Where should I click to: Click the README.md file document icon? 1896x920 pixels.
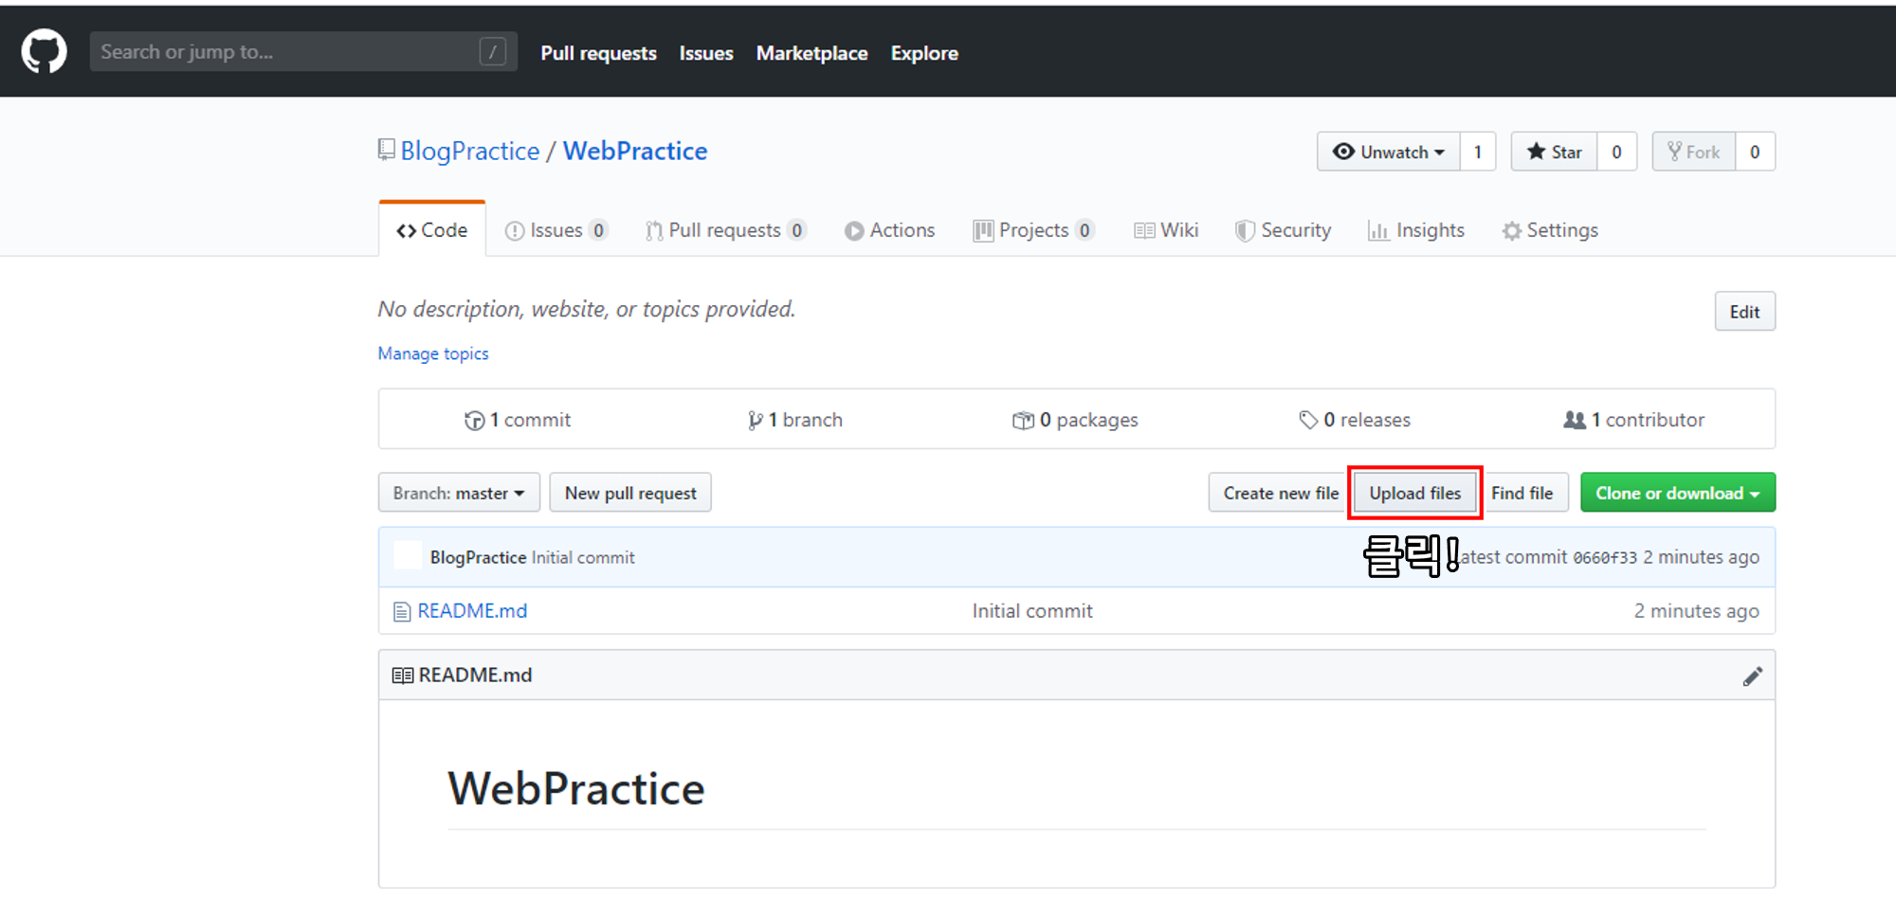402,612
